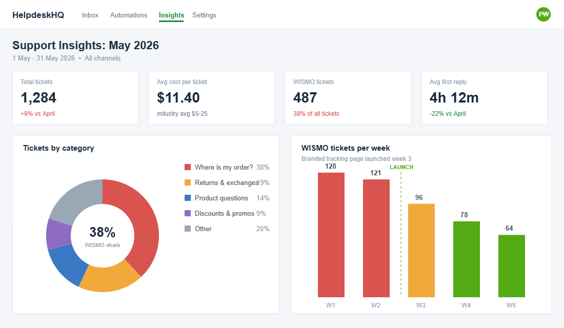The image size is (564, 328).
Task: Click the W2 bar showing 121
Action: (x=376, y=238)
